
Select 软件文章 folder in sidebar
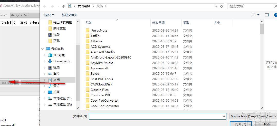[60, 28]
